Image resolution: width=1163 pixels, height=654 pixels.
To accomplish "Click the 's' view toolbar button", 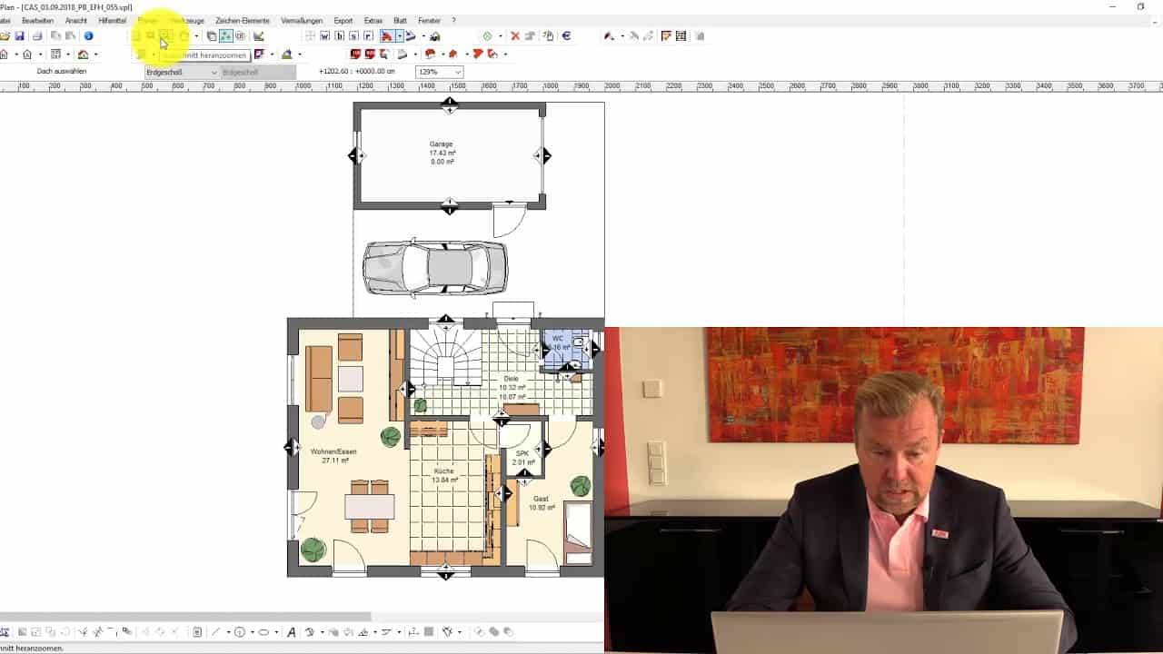I will click(x=353, y=36).
